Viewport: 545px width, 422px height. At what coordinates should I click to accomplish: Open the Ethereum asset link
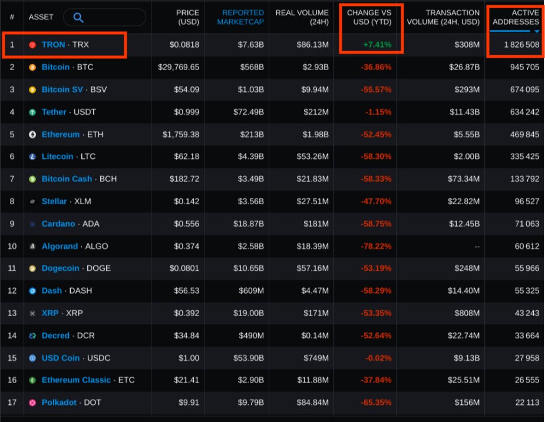click(61, 134)
